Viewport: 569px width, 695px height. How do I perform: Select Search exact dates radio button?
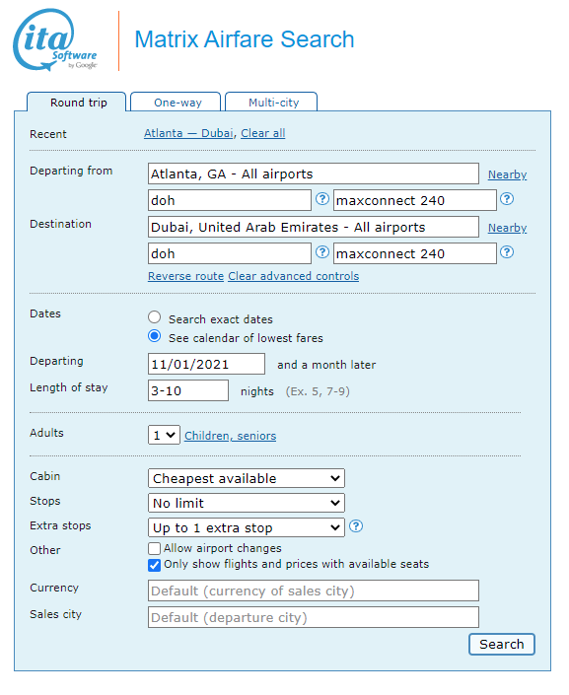pos(155,317)
